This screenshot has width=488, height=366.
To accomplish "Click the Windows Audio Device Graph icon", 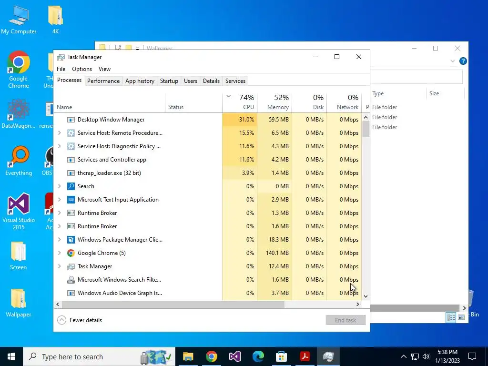I will 71,293.
